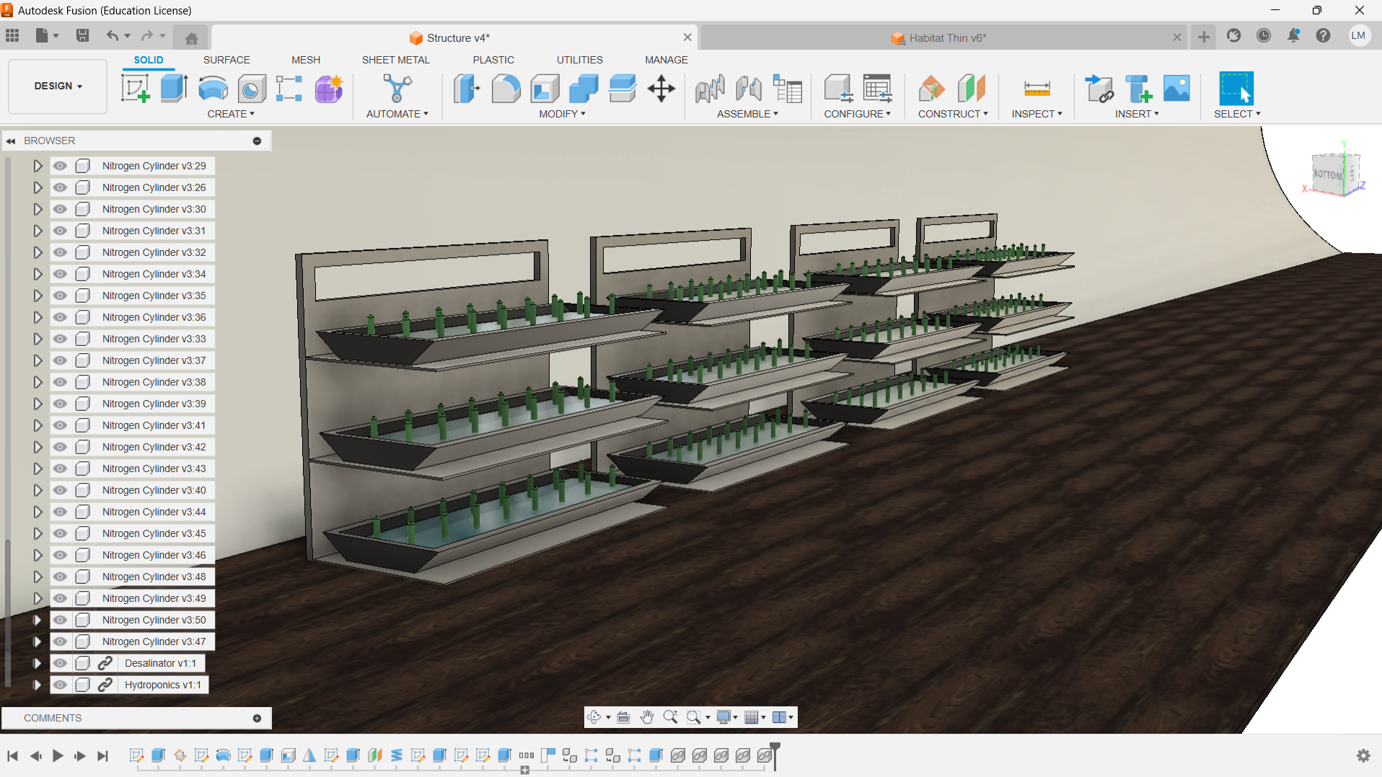Open the Data Panel grid icon
The height and width of the screenshot is (777, 1382).
coord(12,36)
